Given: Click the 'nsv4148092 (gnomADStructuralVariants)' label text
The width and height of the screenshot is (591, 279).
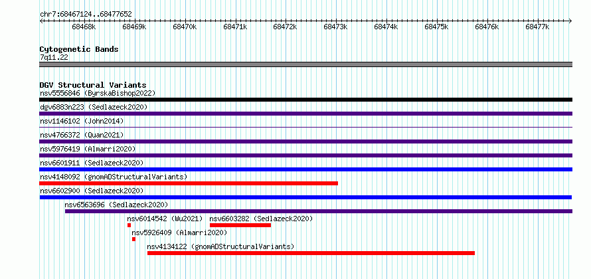Looking at the screenshot, I should click(x=114, y=177).
